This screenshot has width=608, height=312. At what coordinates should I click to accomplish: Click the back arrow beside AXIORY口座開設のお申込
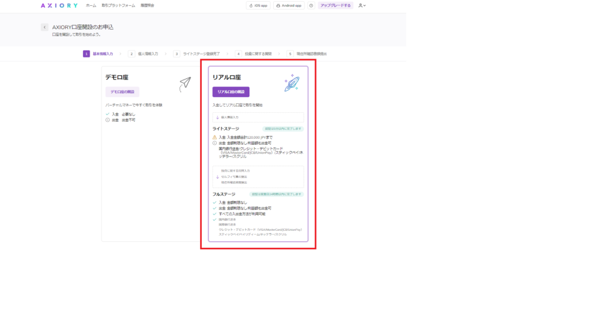(x=45, y=27)
